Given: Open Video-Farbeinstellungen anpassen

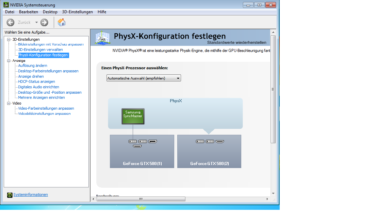Looking at the screenshot, I should pos(46,108).
